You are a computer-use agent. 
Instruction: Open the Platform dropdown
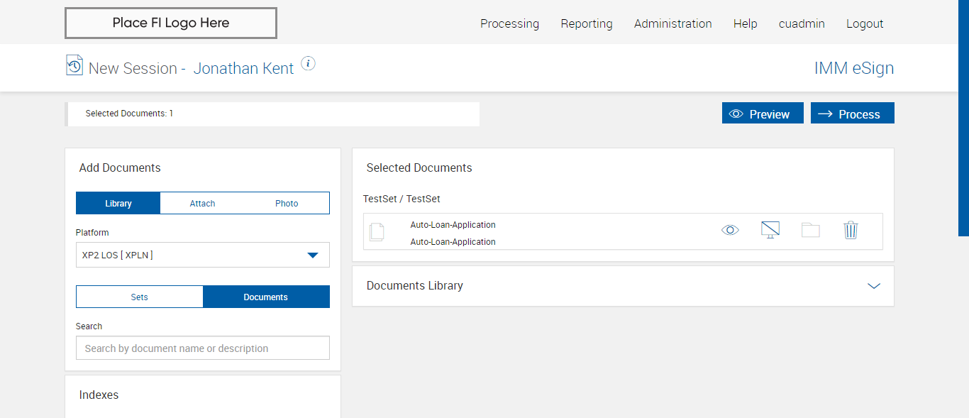(x=203, y=255)
